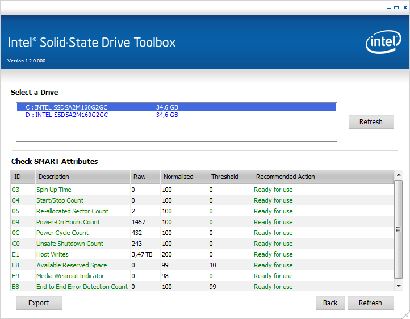Click raw value 1457 for Power-On Hours
Screen dimensions: 410x319
tap(139, 222)
